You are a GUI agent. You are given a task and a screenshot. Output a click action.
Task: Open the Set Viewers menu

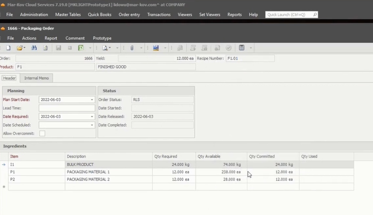coord(209,15)
